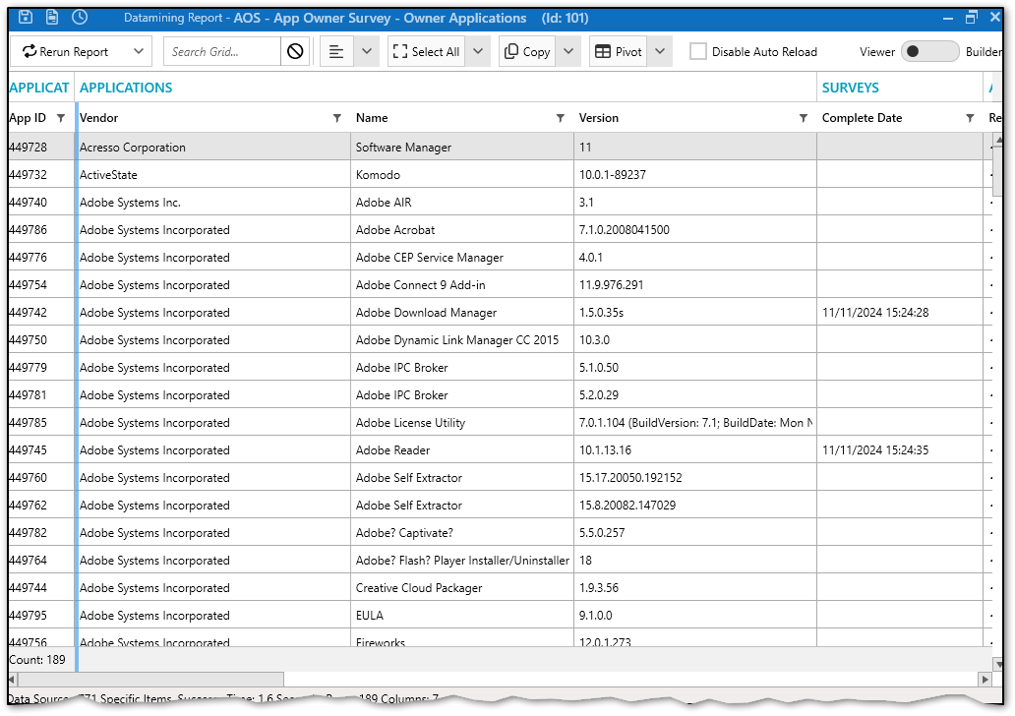Select Adobe? Captivate? cell
This screenshot has height=716, width=1015.
[461, 533]
